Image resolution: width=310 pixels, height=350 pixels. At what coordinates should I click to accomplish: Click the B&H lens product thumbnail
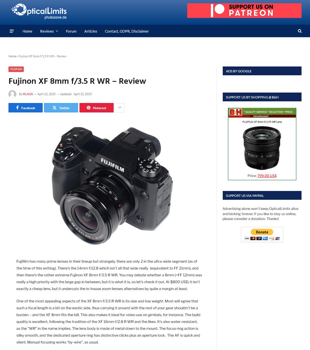coord(262,148)
